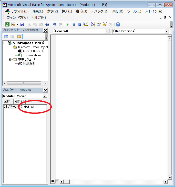Switch to the 項目別 properties tab
175x187 pixels.
tap(19, 101)
